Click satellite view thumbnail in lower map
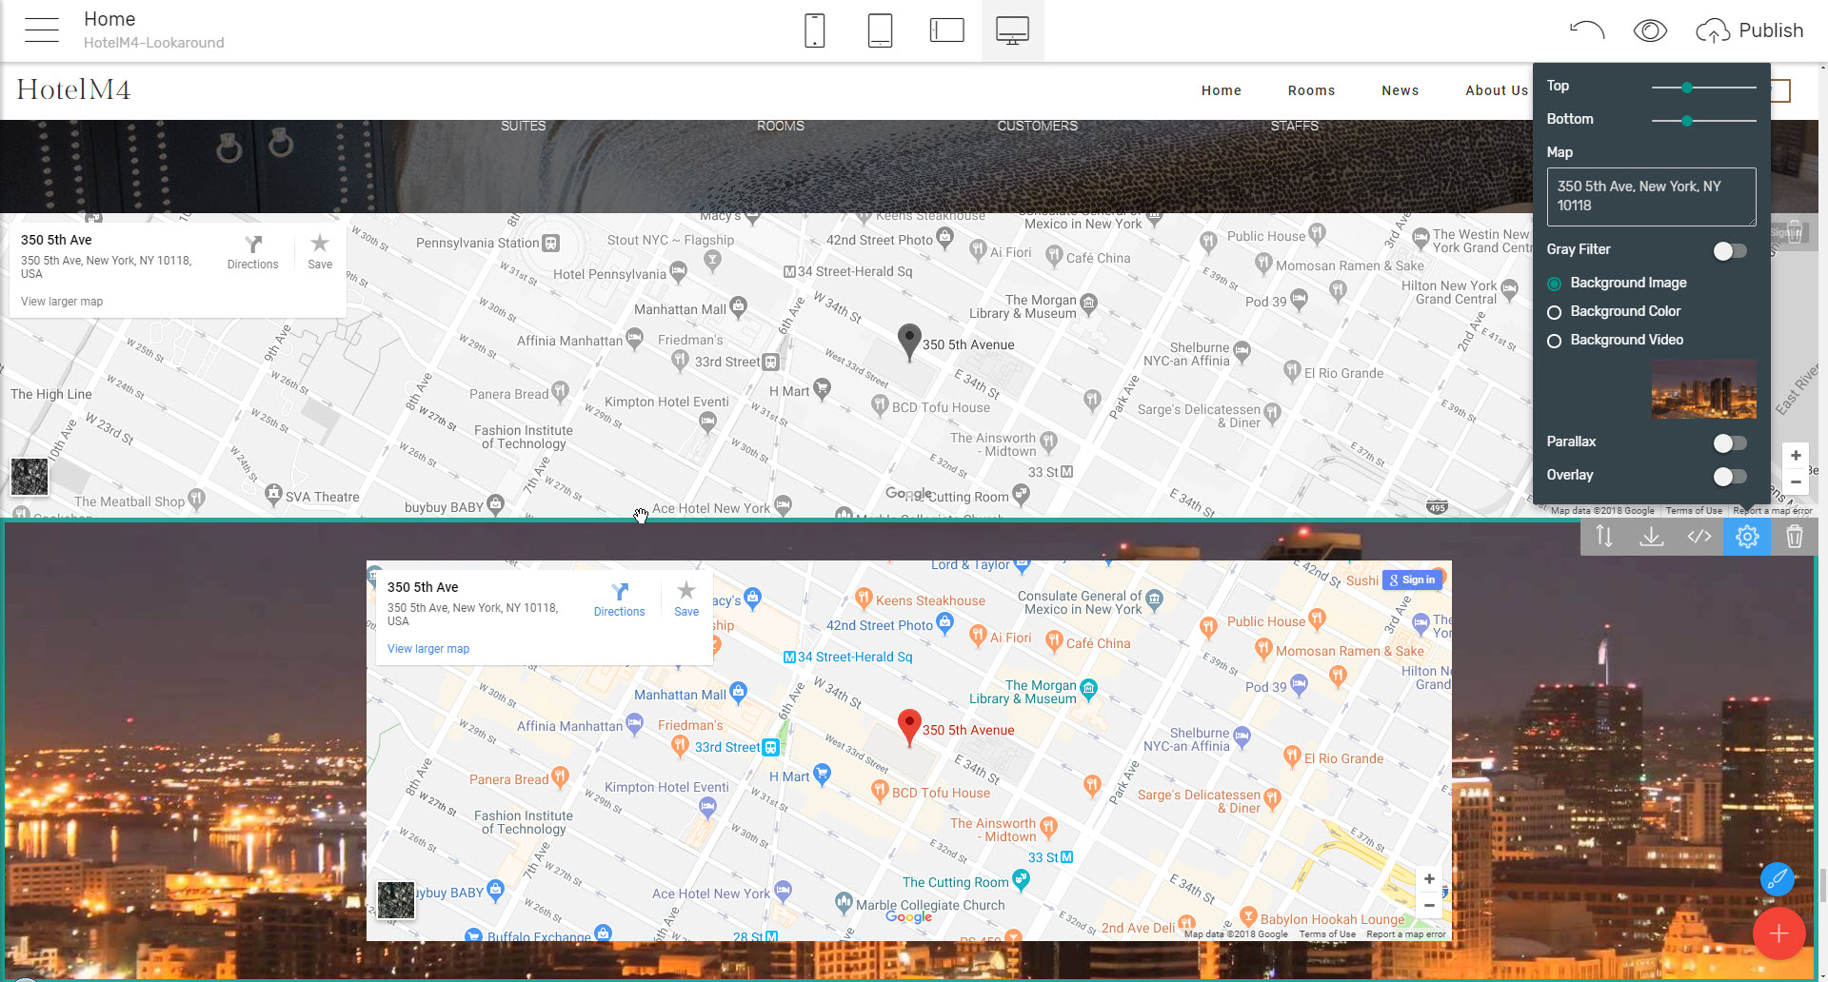 (x=396, y=900)
